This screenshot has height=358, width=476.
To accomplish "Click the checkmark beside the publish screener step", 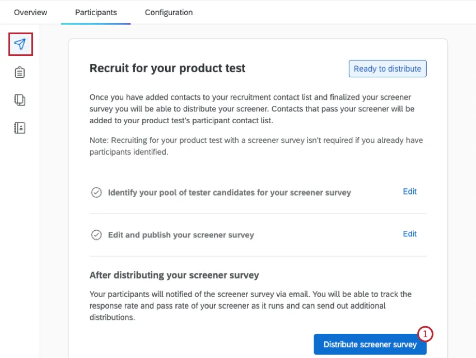I will (96, 234).
